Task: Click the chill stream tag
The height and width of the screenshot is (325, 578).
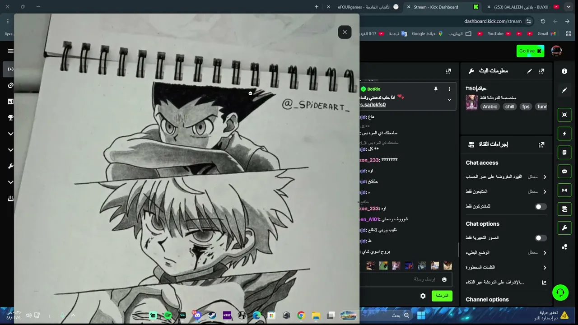Action: click(x=510, y=107)
